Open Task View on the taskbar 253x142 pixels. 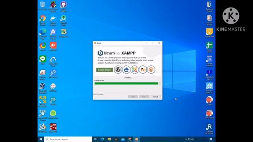point(95,139)
